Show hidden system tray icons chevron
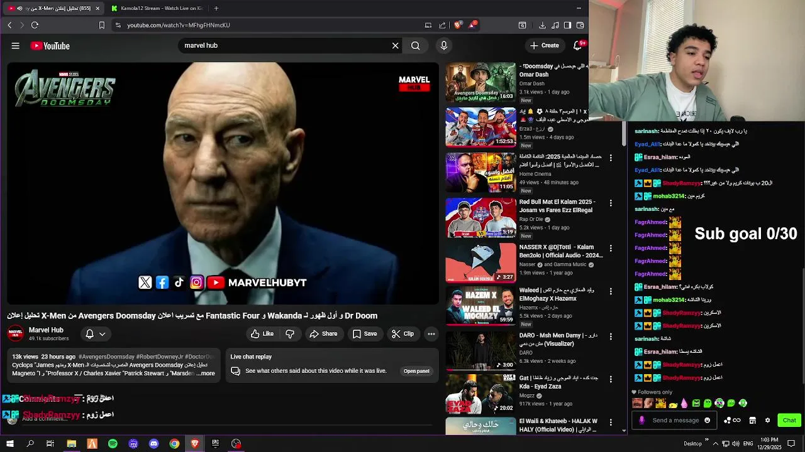This screenshot has width=805, height=452. coord(715,444)
